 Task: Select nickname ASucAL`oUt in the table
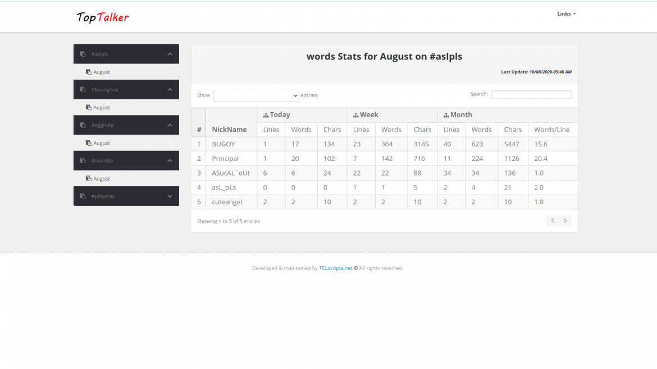tap(231, 173)
